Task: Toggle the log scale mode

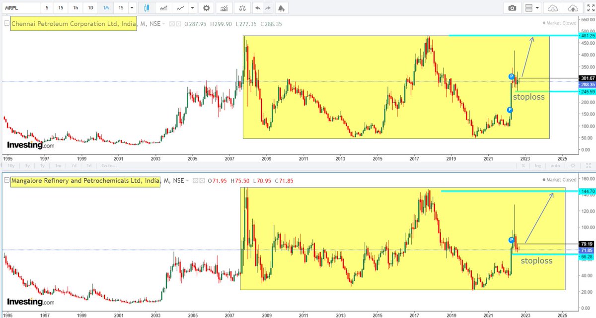Action: click(x=539, y=165)
